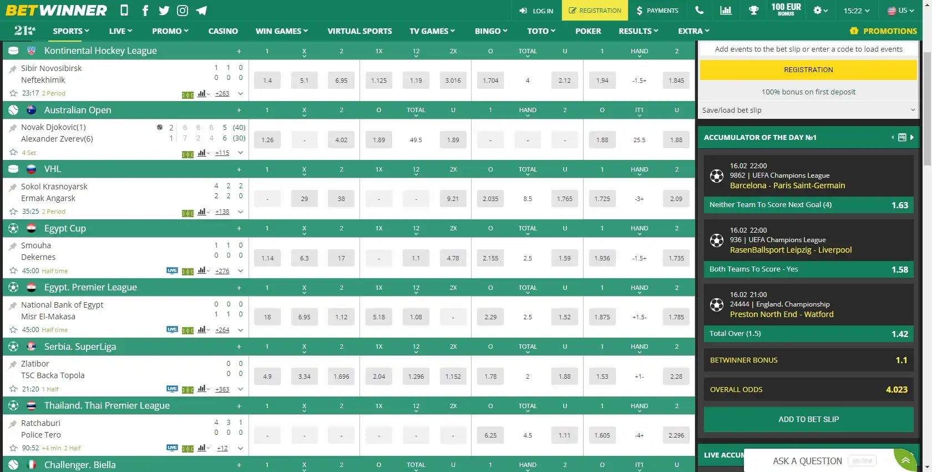
Task: Star the Smouha vs Dekernes match
Action: pyautogui.click(x=14, y=271)
